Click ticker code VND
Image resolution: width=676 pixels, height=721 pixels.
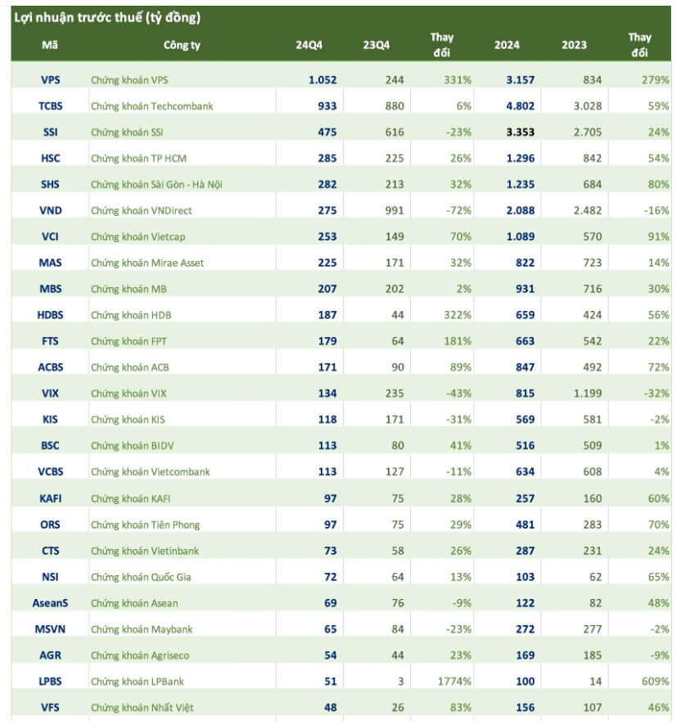point(51,210)
